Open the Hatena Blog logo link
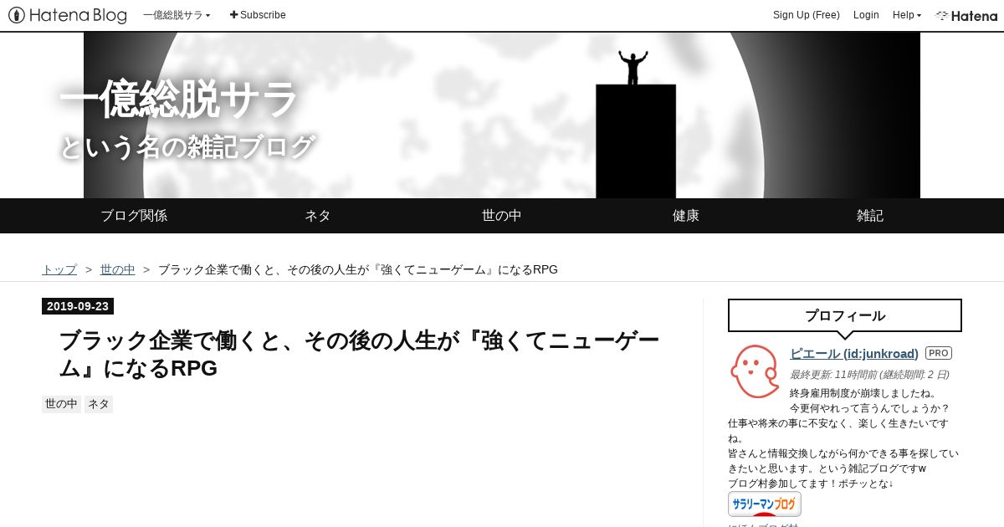The height and width of the screenshot is (527, 1004). 68,15
